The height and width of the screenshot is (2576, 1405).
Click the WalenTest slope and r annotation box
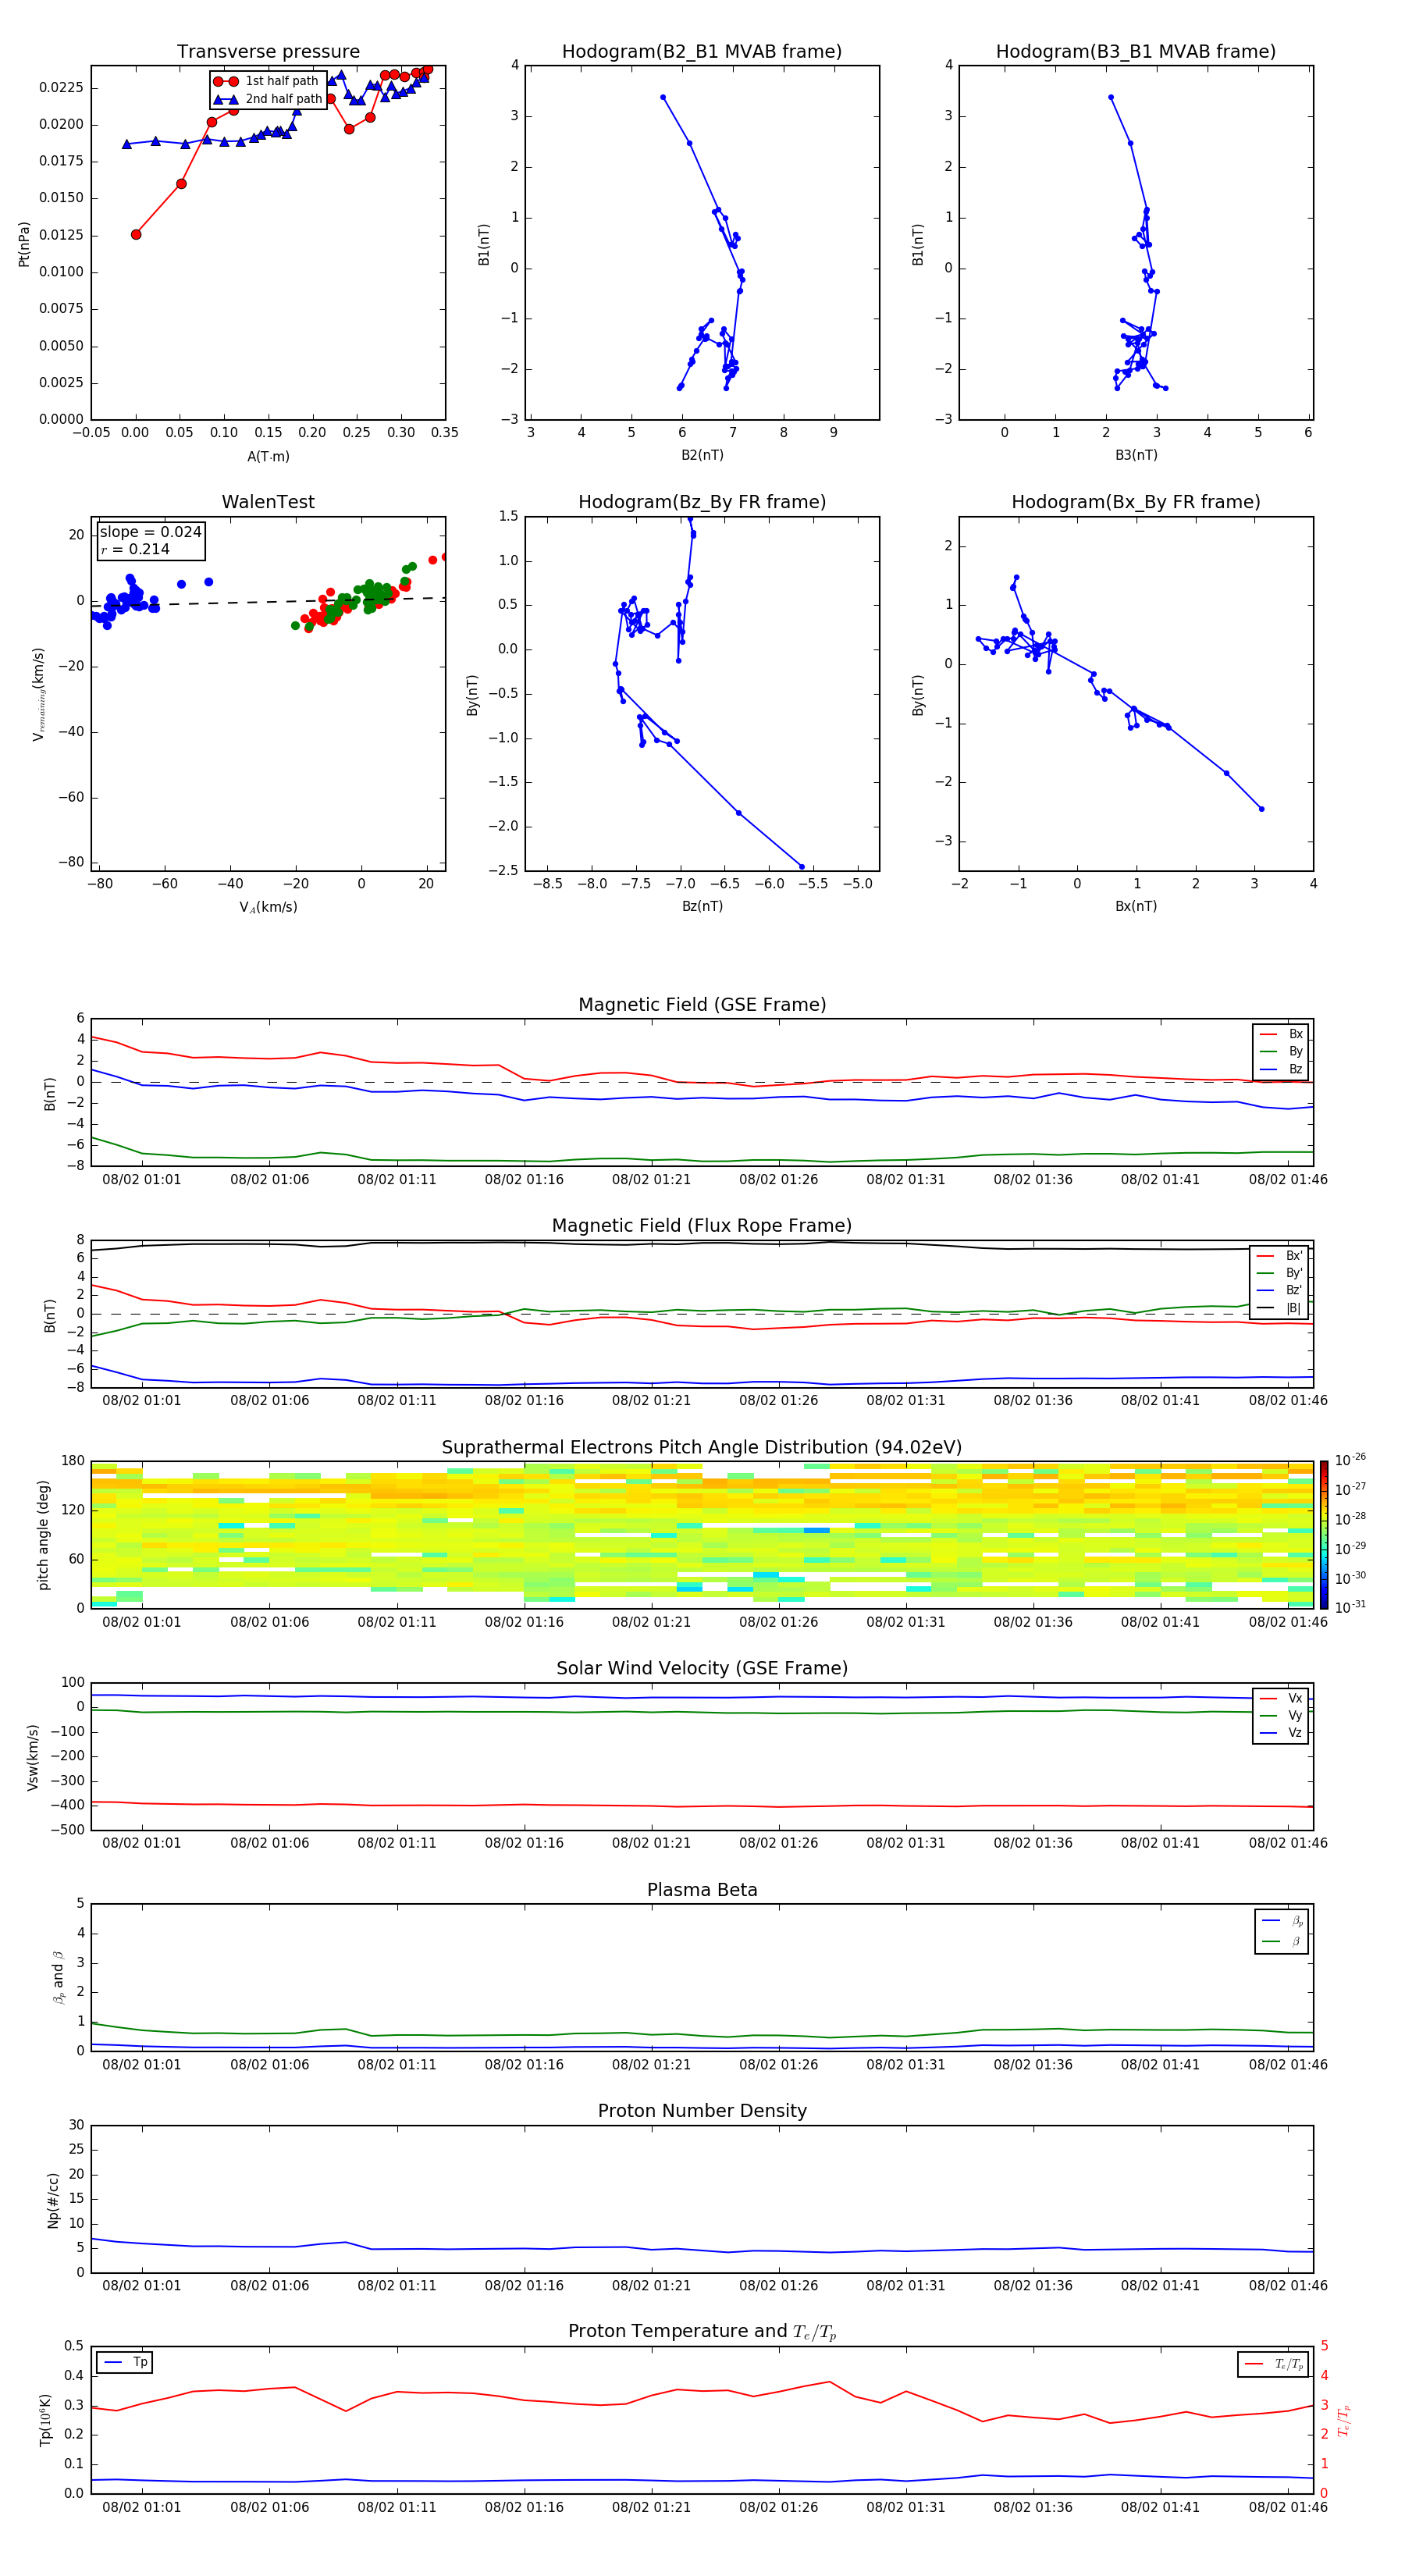pyautogui.click(x=150, y=540)
